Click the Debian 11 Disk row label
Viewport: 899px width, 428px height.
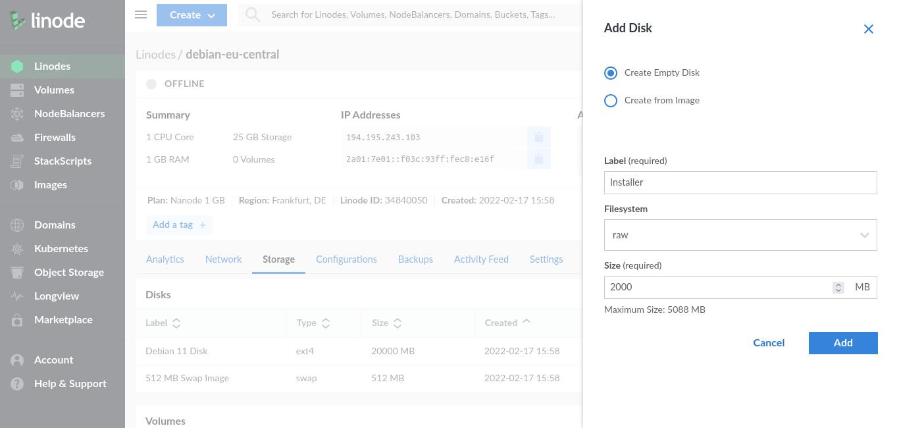pyautogui.click(x=176, y=352)
